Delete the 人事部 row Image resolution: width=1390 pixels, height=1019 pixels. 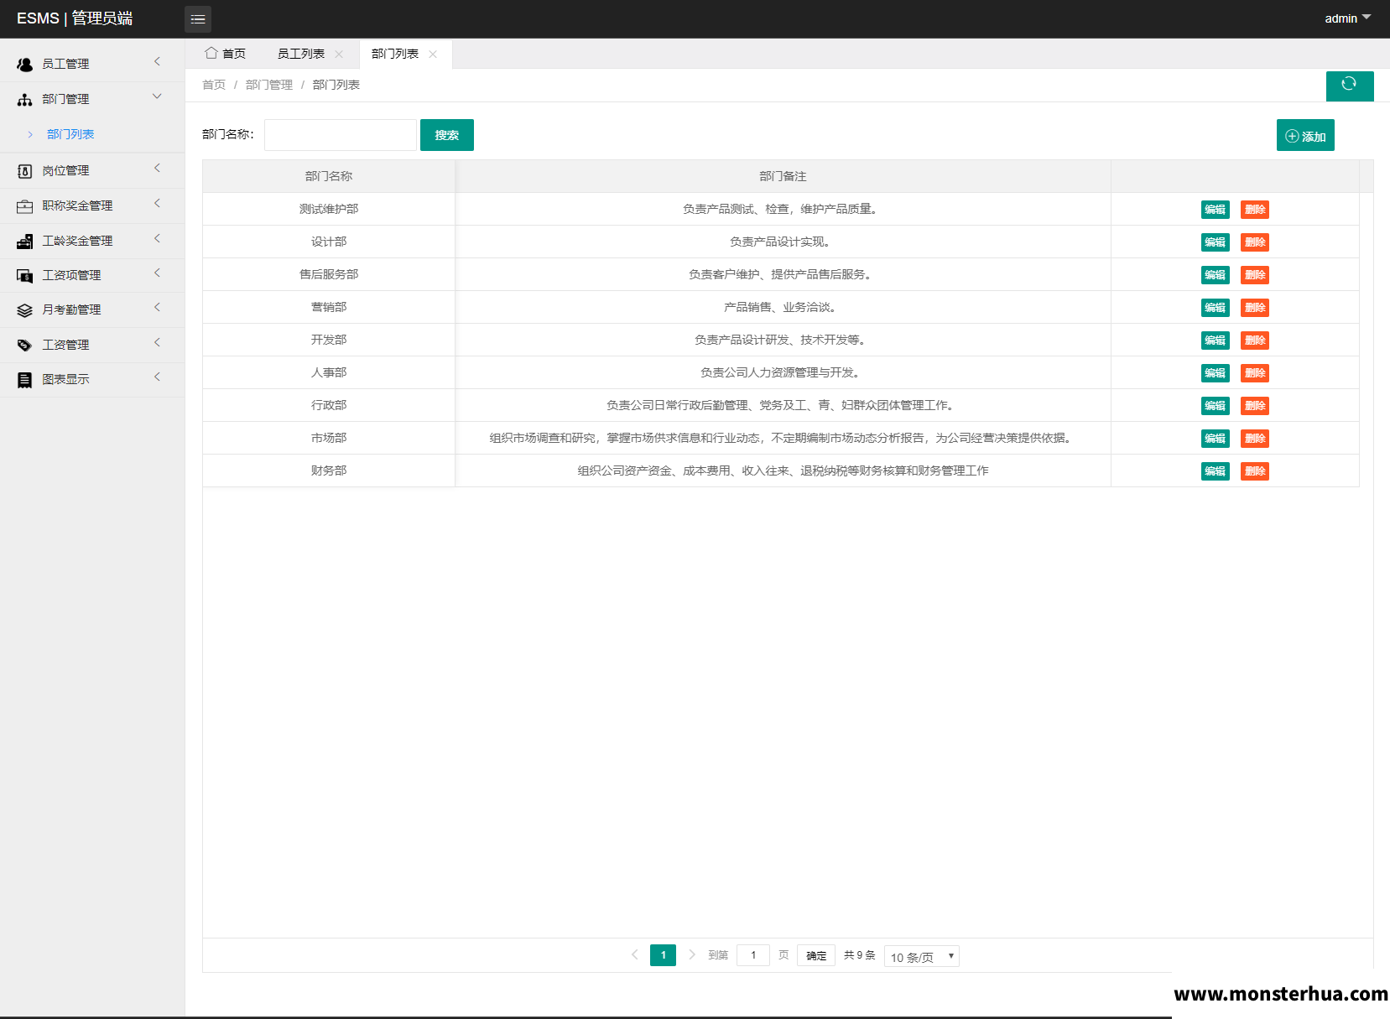[x=1255, y=373]
